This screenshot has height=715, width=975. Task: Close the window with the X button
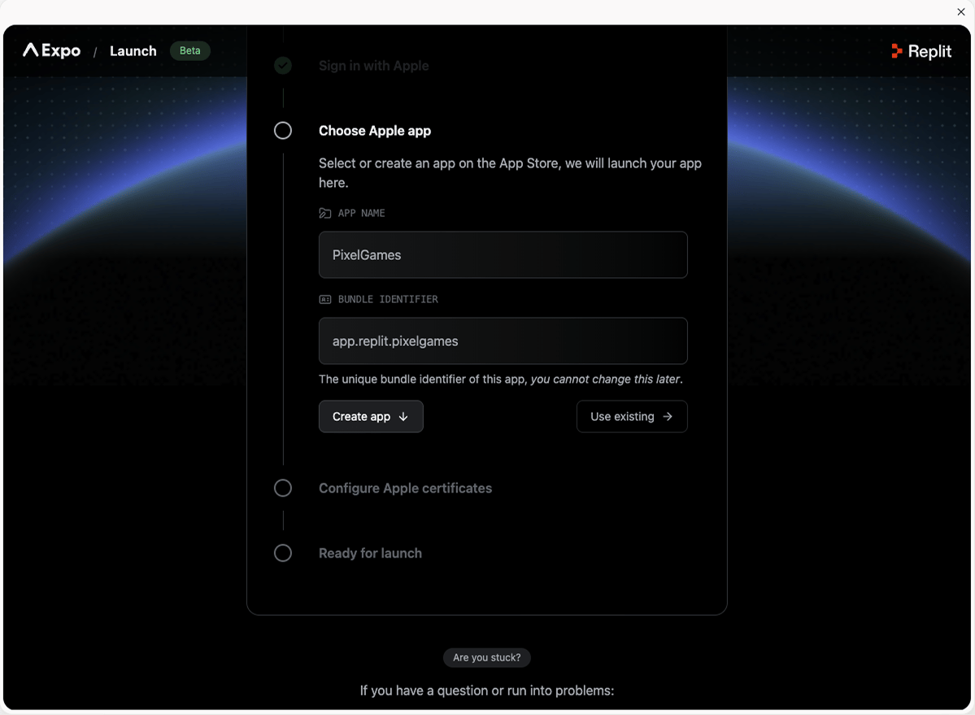pos(960,12)
